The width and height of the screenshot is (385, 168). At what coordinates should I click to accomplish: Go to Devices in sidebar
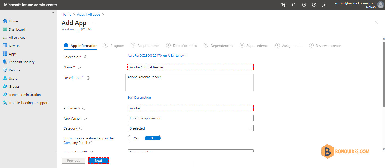[11, 46]
